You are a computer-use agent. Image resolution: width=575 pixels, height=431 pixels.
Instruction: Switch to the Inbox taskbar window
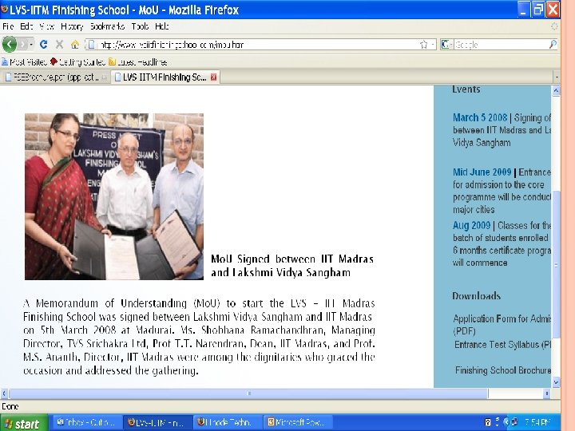click(x=86, y=422)
